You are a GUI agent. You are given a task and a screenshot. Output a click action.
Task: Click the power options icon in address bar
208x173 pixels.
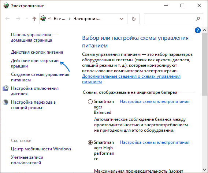(43, 18)
